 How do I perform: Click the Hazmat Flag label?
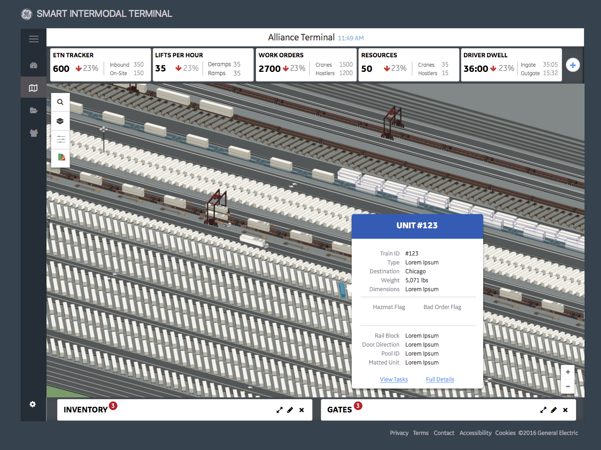(x=389, y=307)
